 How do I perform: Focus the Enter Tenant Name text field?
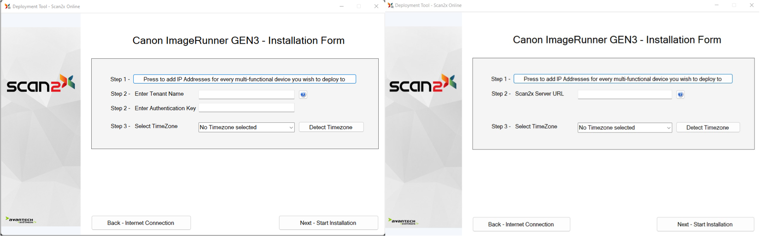coord(246,94)
